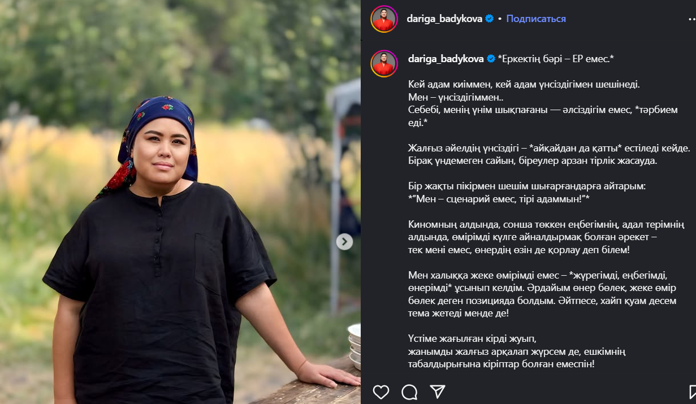Click the paragraph starting "Мен халыққа жеке өмірімді"
Image resolution: width=696 pixels, height=404 pixels.
(x=542, y=294)
